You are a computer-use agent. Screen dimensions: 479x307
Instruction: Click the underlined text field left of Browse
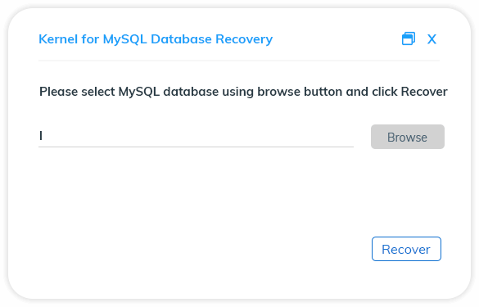pos(196,136)
